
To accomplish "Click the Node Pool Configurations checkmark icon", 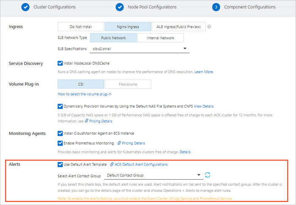I will [120, 7].
